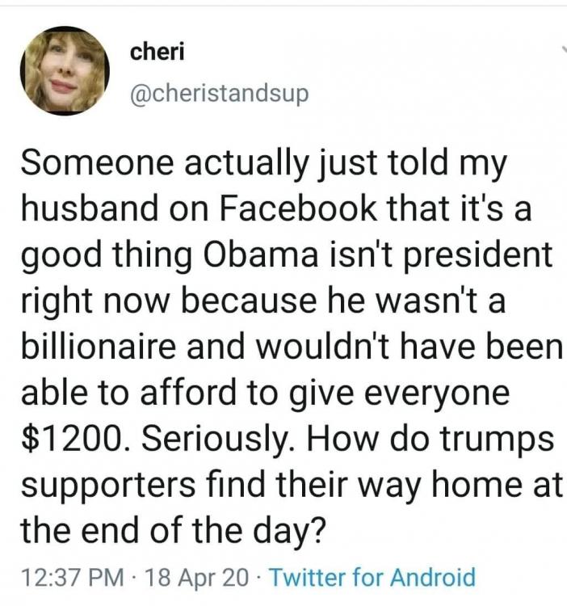Click the display name "cheri"
Screen dimensions: 567x606
157,52
